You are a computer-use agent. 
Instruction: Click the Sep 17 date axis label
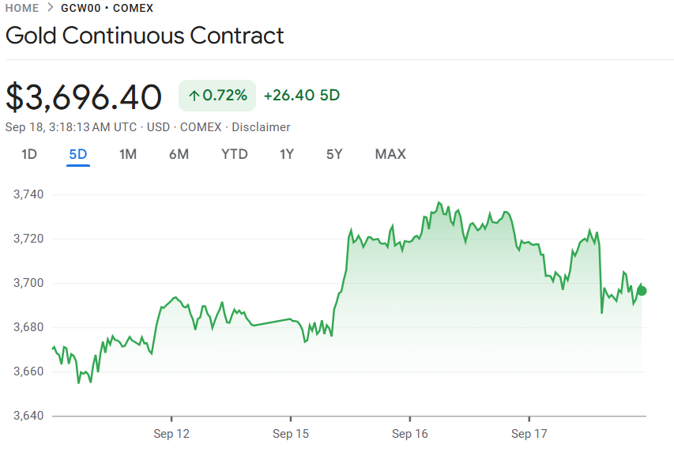pyautogui.click(x=528, y=434)
